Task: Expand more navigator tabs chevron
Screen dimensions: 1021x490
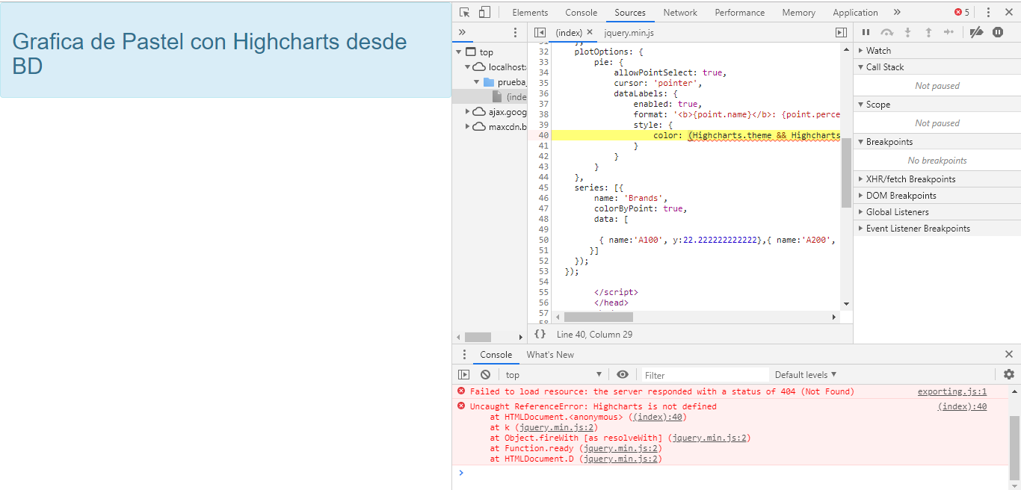Action: pyautogui.click(x=462, y=32)
